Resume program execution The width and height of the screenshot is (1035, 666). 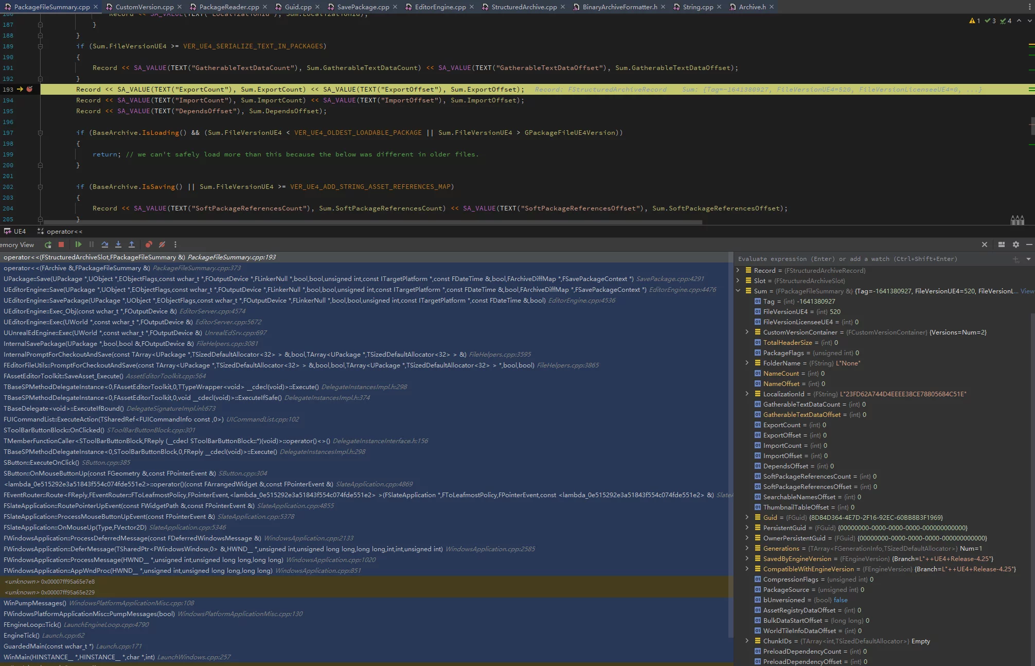[78, 244]
